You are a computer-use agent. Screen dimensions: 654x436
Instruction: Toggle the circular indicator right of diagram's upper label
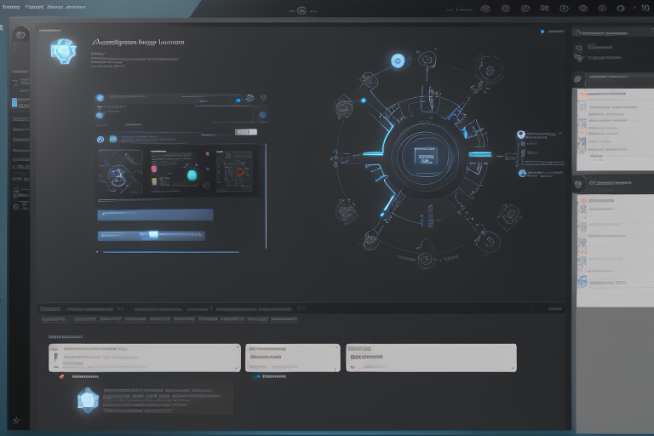pyautogui.click(x=520, y=135)
